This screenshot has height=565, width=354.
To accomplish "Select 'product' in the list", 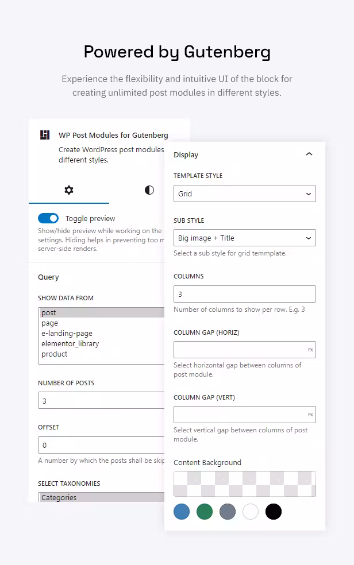I will [102, 354].
